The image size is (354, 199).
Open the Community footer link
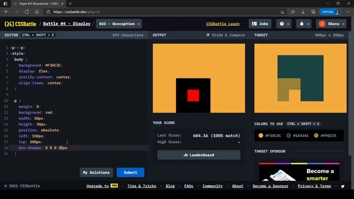212,186
